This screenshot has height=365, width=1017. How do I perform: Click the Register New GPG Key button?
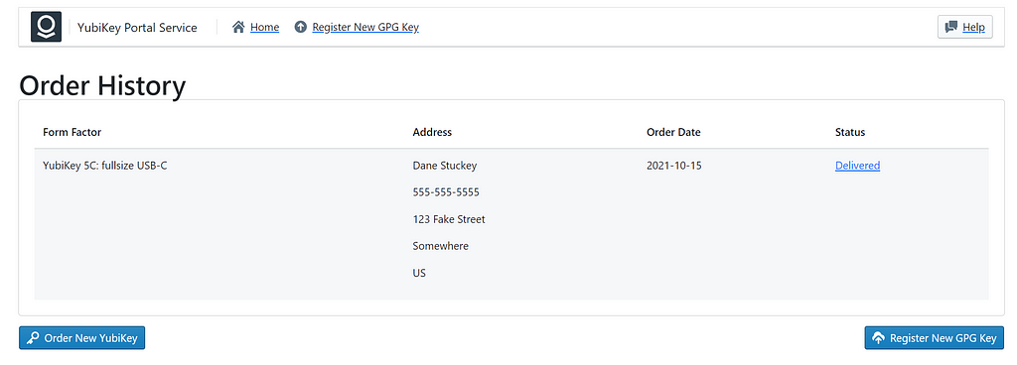click(x=935, y=338)
